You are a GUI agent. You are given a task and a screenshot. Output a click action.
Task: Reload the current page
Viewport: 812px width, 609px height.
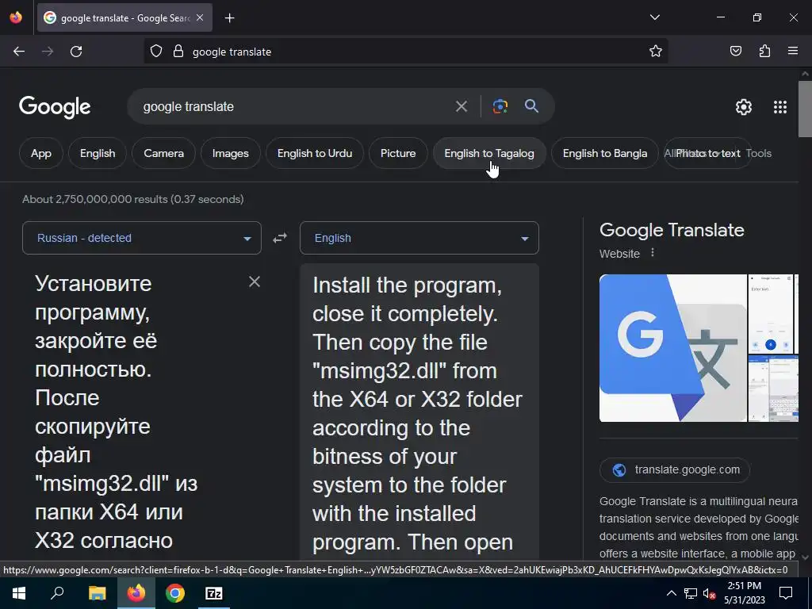pyautogui.click(x=76, y=52)
